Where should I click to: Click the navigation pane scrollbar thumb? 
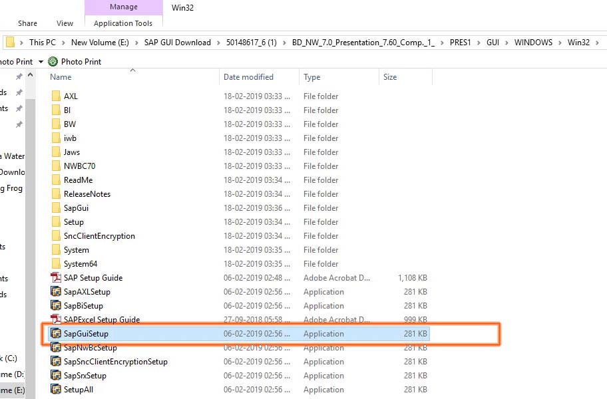pos(30,247)
